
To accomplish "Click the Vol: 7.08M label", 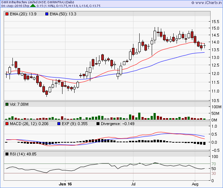I will tap(19, 104).
